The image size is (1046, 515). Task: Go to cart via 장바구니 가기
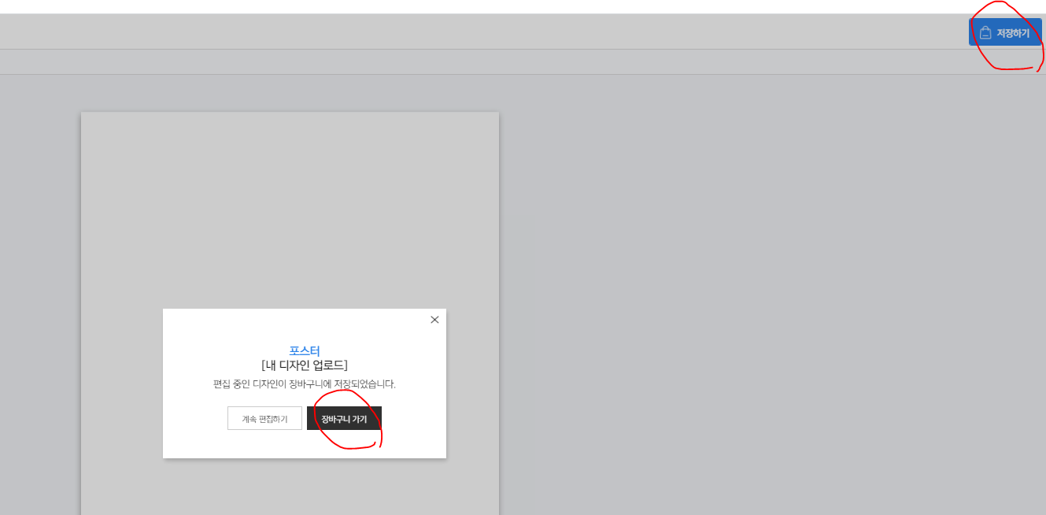344,418
